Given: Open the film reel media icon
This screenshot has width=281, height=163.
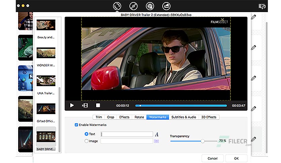Looking at the screenshot, I should tap(150, 6).
